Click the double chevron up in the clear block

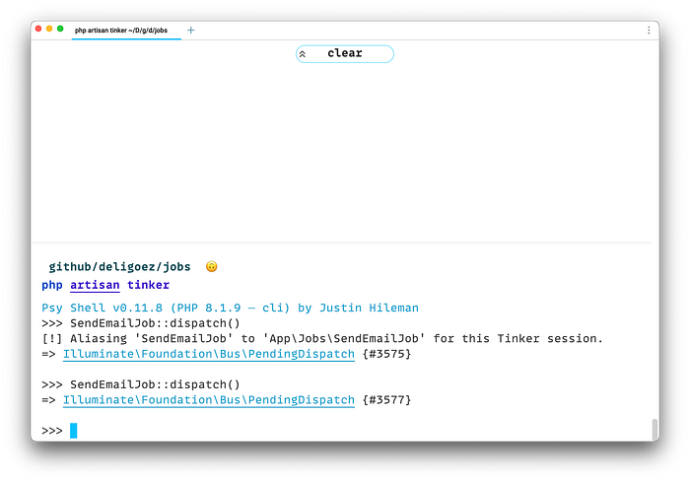coord(303,54)
